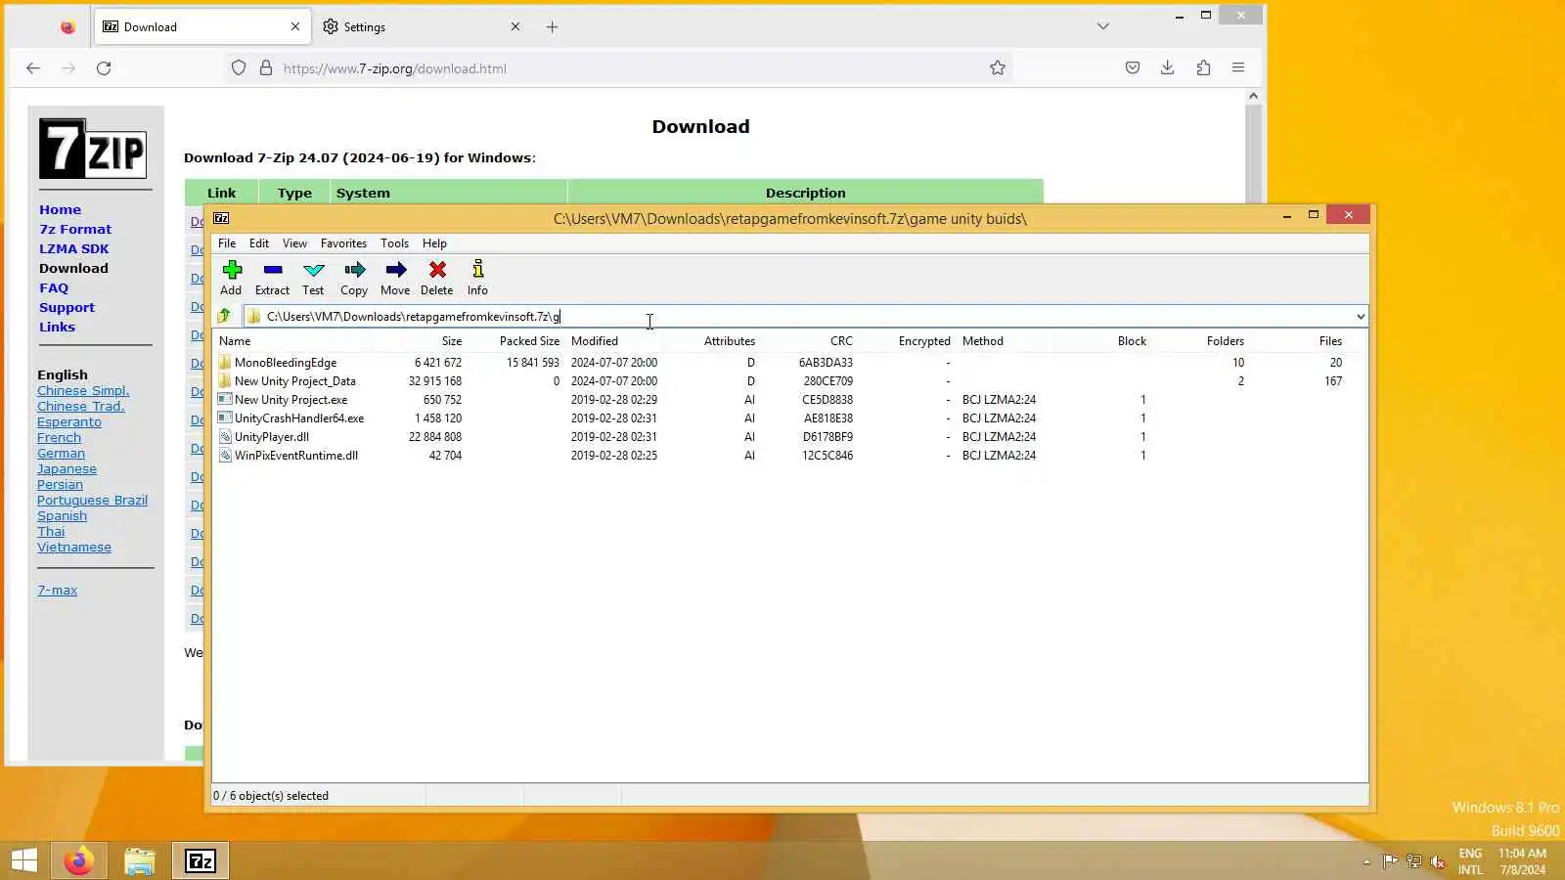The image size is (1565, 880).
Task: List all Firefox tabs dropdown
Action: tap(1103, 26)
